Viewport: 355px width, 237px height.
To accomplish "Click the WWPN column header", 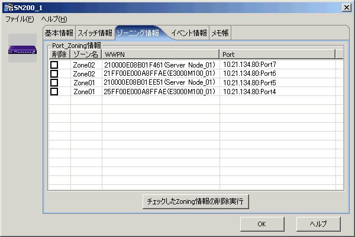I will (160, 55).
